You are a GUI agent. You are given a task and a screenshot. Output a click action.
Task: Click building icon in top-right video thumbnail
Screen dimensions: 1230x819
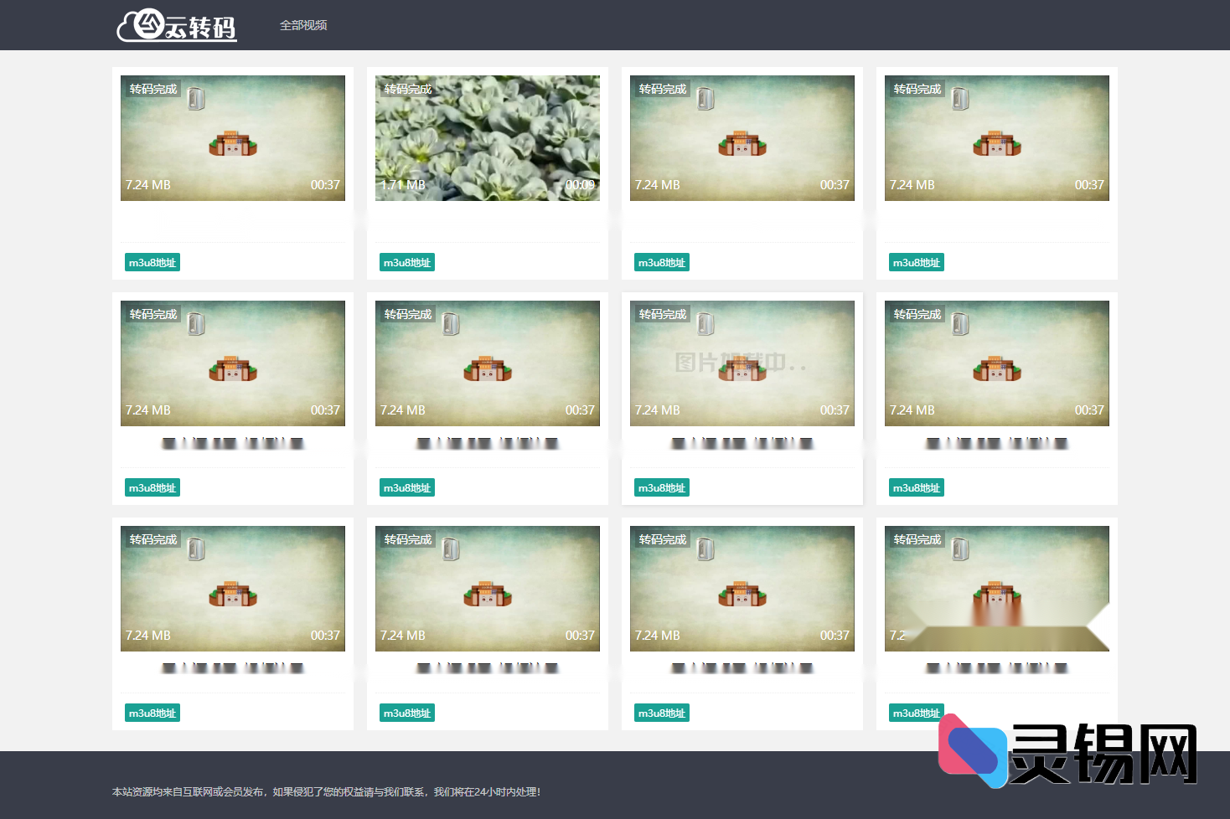[996, 144]
